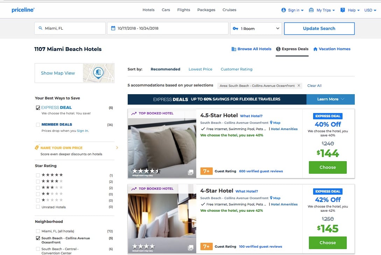Click the Name Your Own Price tag icon
The image size is (381, 255).
click(37, 148)
